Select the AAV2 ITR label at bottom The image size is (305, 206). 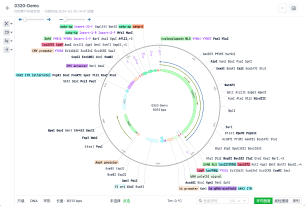pyautogui.click(x=245, y=188)
